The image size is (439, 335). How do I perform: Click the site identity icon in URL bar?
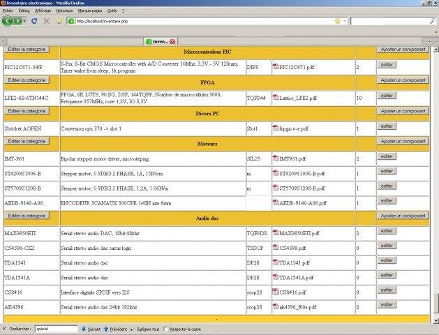(x=71, y=21)
